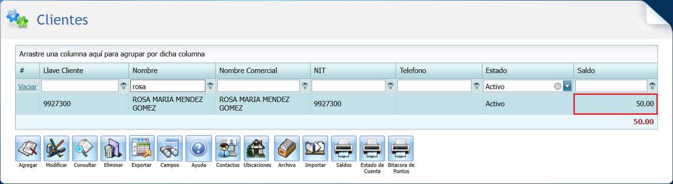The height and width of the screenshot is (184, 673).
Task: Open filter menu for Nombre column
Action: [x=210, y=86]
